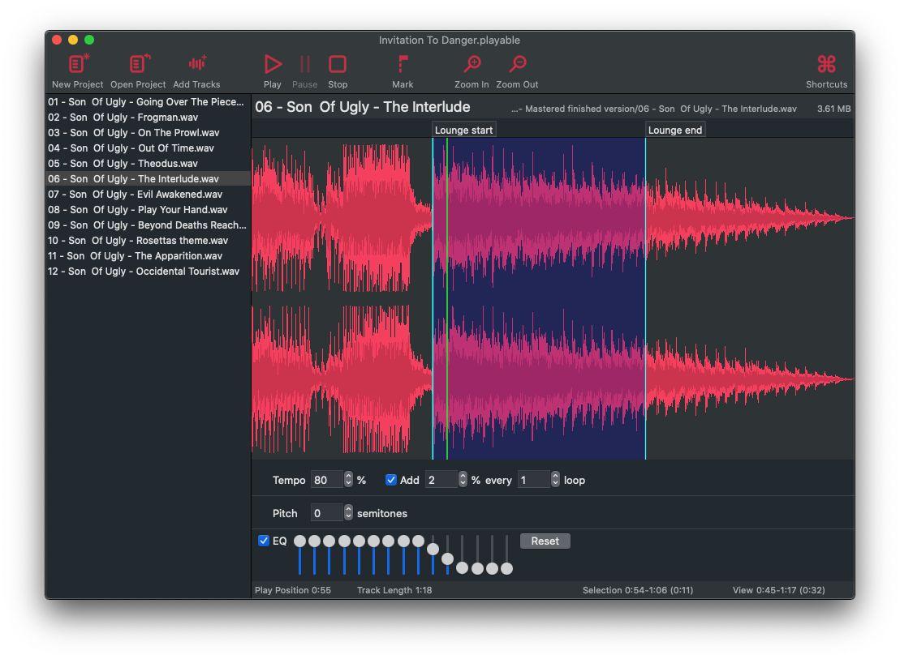Image resolution: width=900 pixels, height=659 pixels.
Task: Adjust the Pitch semitones stepper
Action: click(x=348, y=513)
